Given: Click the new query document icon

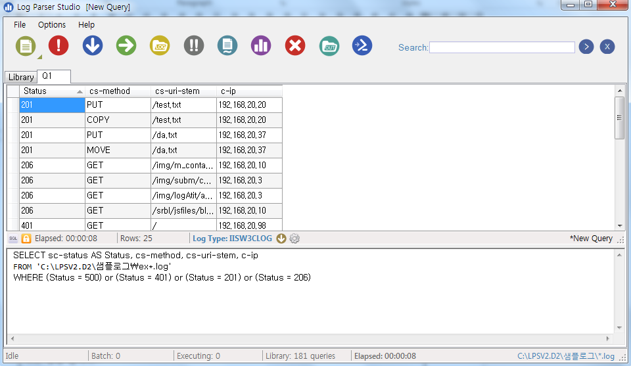Looking at the screenshot, I should pos(25,46).
